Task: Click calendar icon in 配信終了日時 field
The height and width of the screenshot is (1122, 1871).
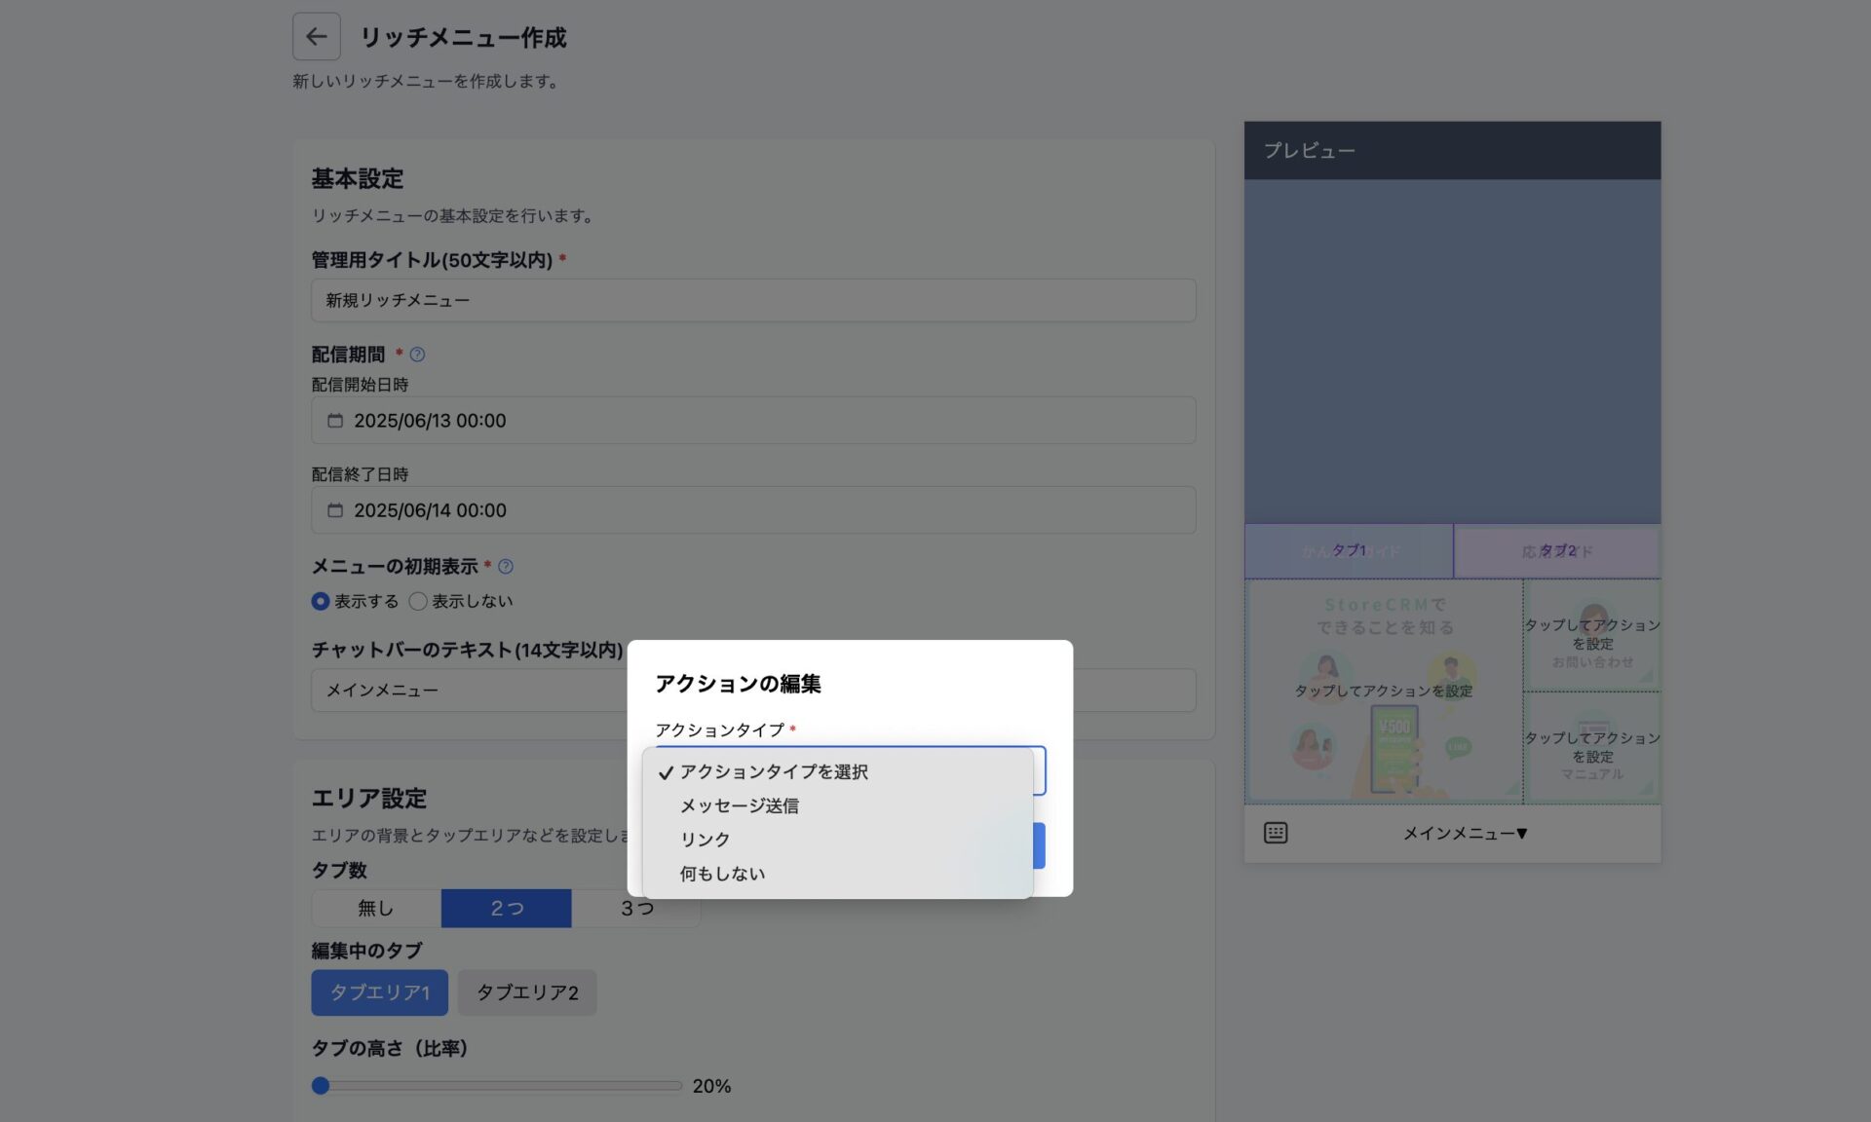Action: 335,510
